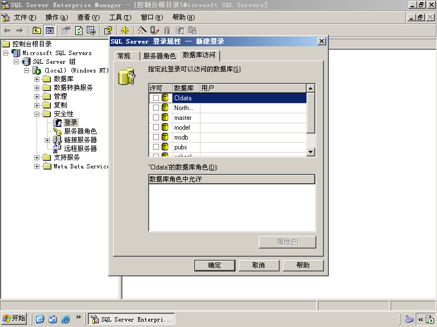Image resolution: width=437 pixels, height=327 pixels.
Task: Open the 帮助(H) menu
Action: (184, 17)
